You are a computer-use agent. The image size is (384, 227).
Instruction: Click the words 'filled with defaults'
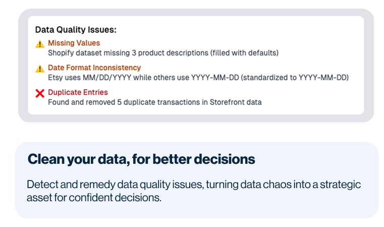(244, 53)
